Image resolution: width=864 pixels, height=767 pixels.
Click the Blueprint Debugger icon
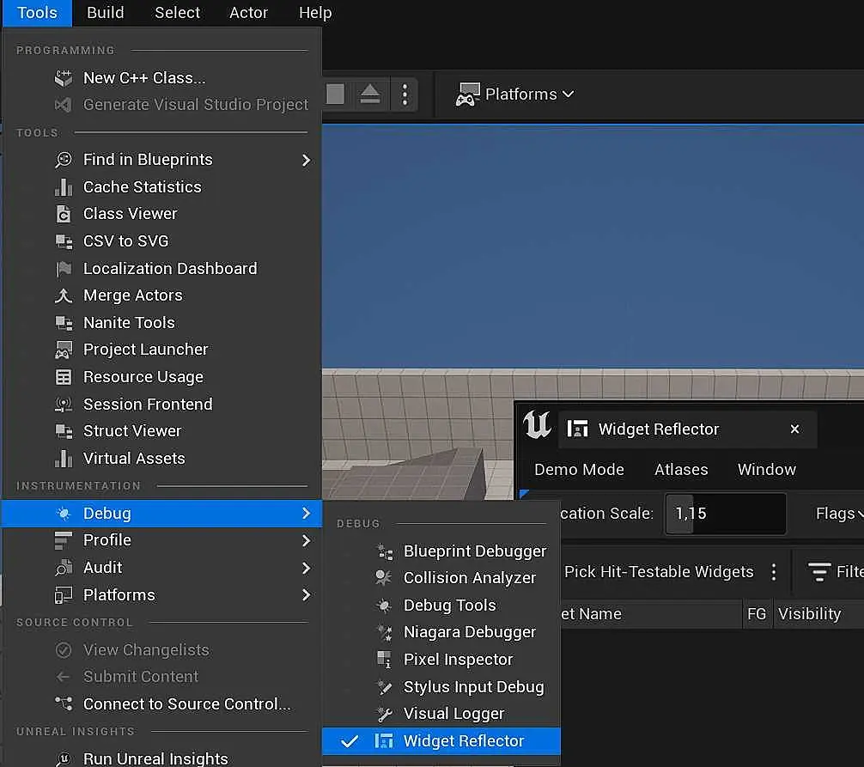(x=384, y=551)
